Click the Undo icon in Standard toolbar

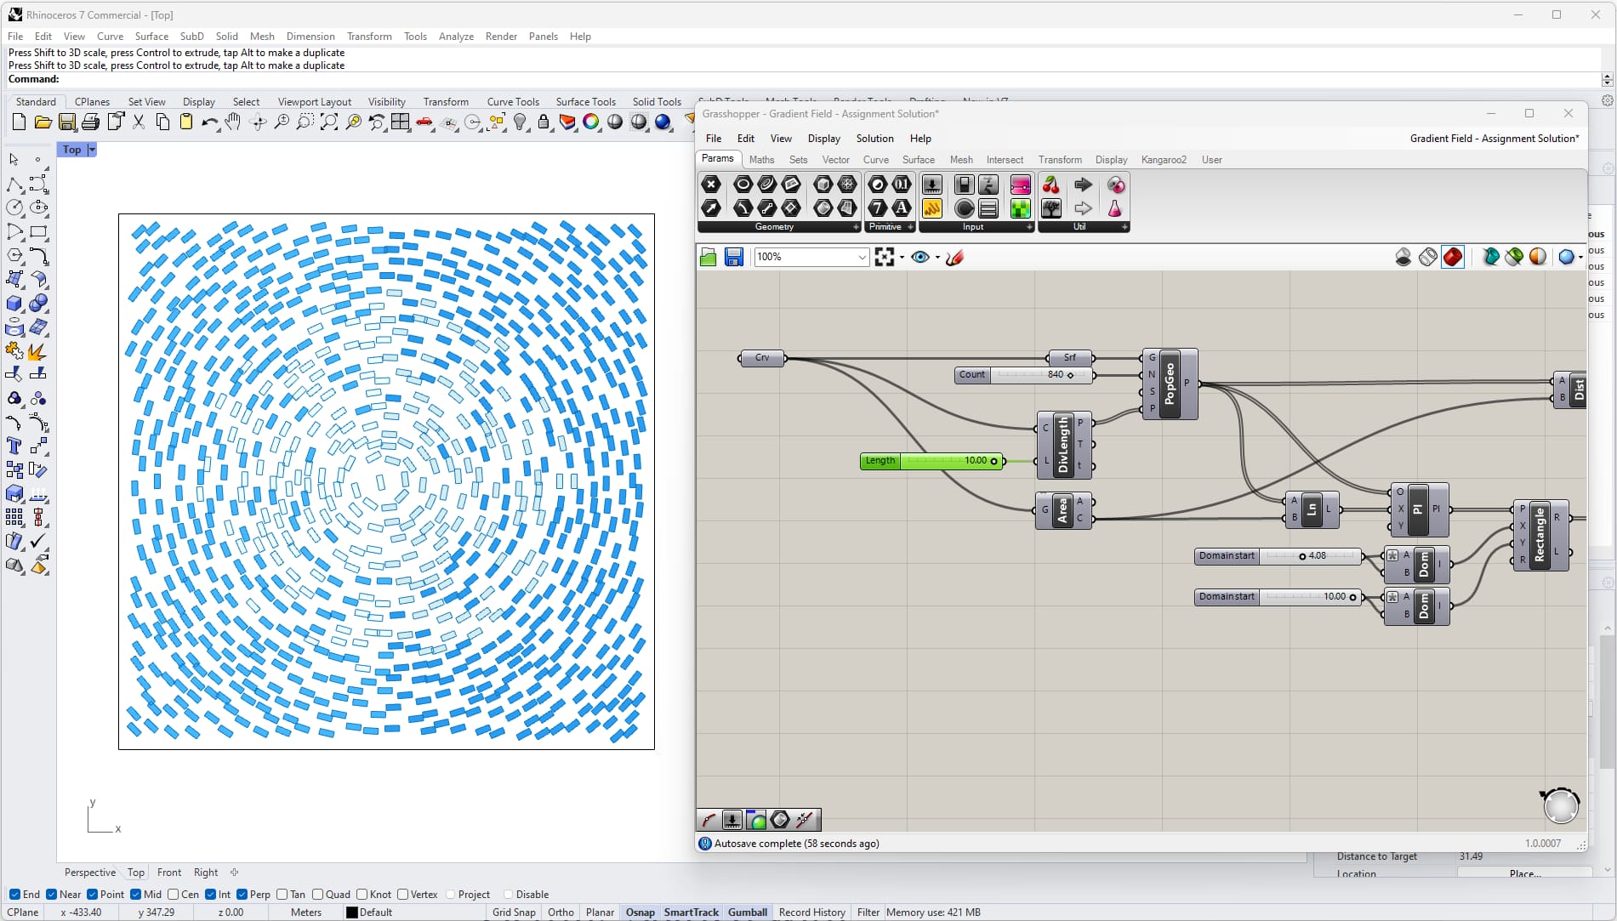tap(209, 122)
